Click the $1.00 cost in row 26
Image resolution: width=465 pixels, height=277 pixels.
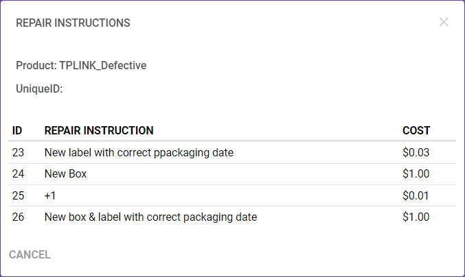416,217
